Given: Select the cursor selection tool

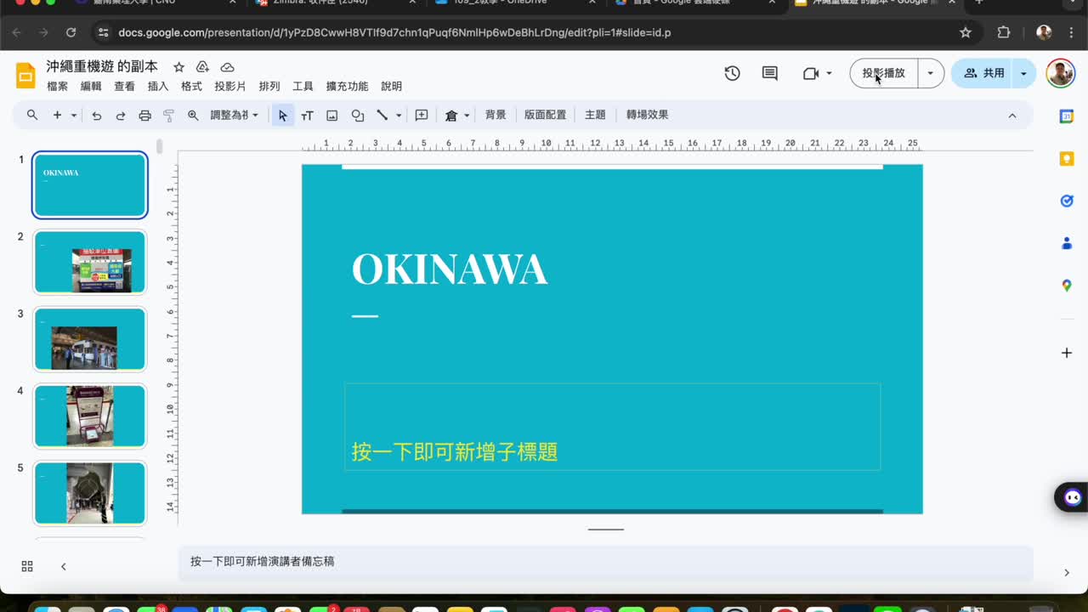Looking at the screenshot, I should (283, 115).
